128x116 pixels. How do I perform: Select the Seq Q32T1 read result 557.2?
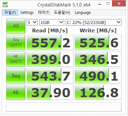coord(50,42)
